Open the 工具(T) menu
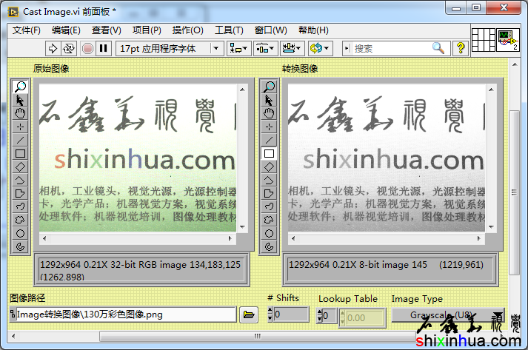Viewport: 528px width, 350px height. click(x=229, y=30)
